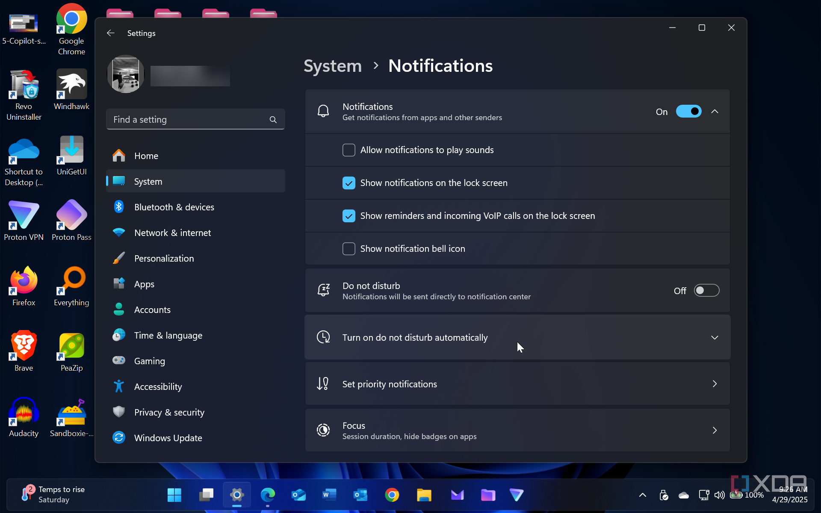Show hidden icons in system tray
The image size is (821, 513).
642,495
